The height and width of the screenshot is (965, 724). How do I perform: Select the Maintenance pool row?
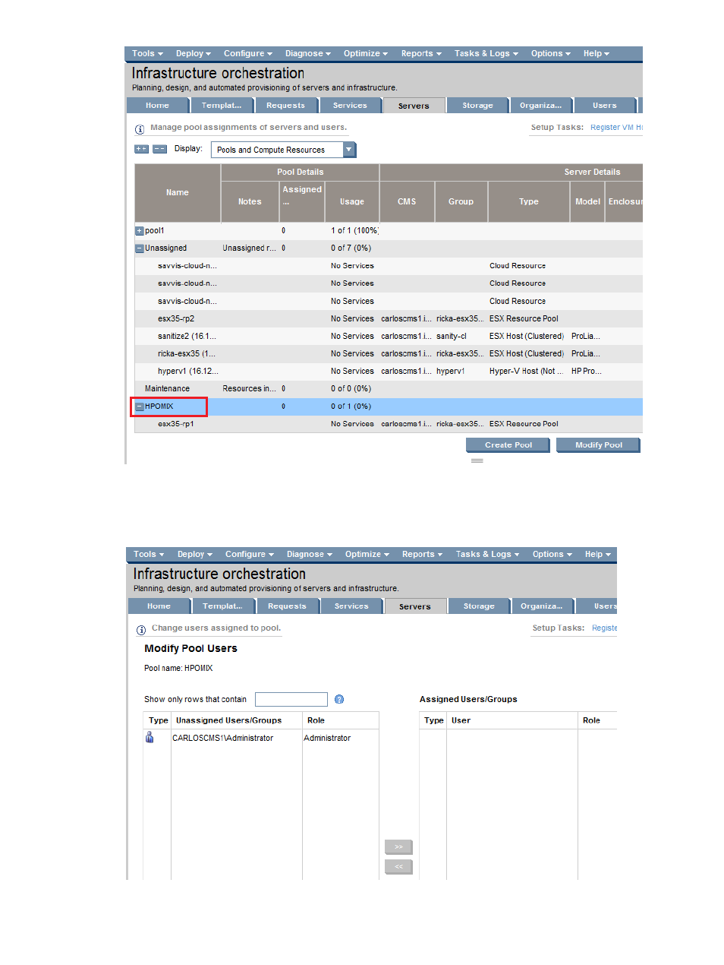(x=389, y=389)
